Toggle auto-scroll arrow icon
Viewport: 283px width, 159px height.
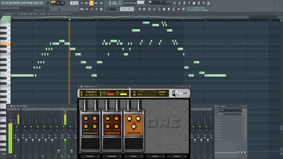(x=87, y=9)
